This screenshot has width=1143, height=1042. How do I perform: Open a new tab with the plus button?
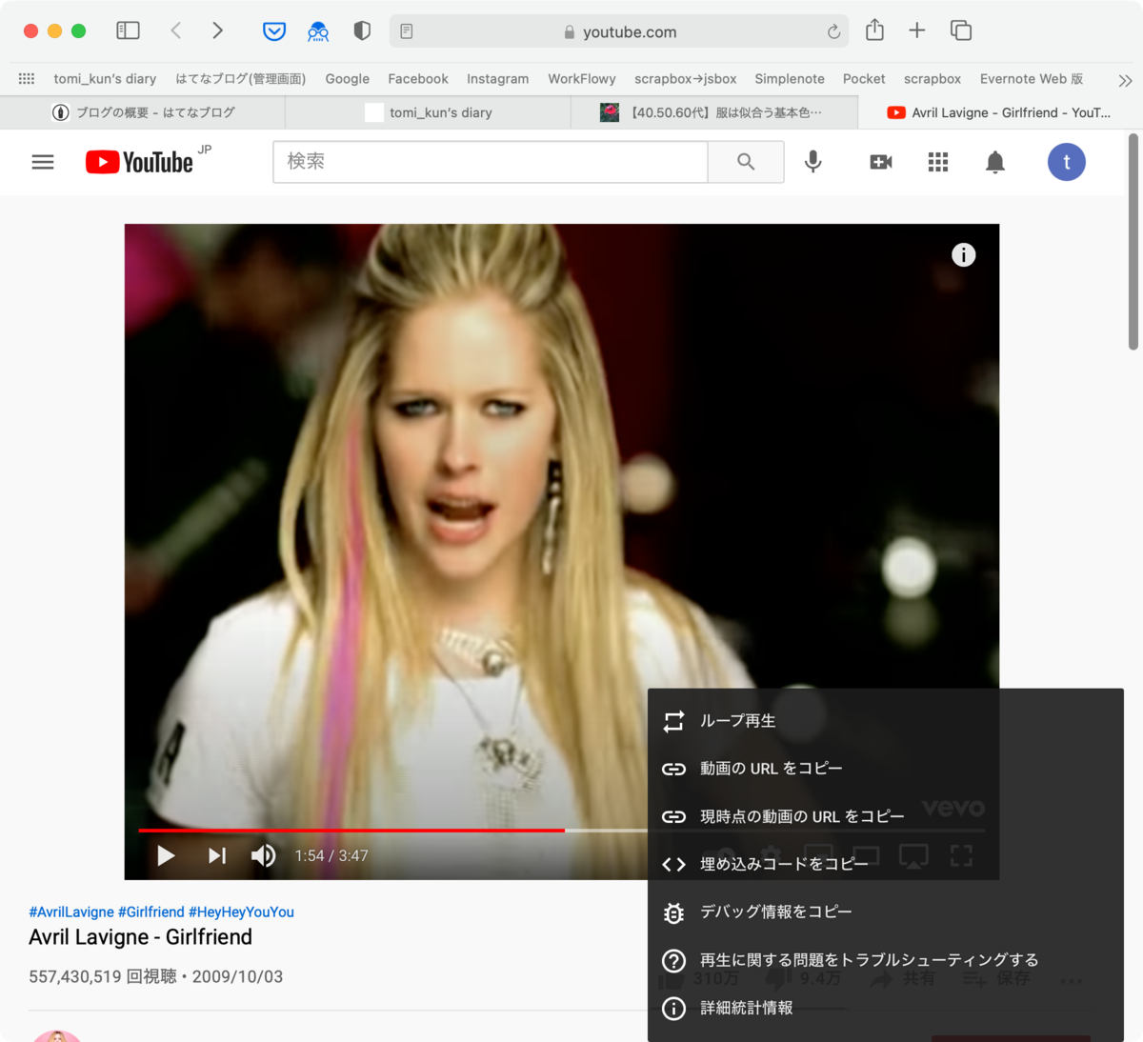click(917, 30)
